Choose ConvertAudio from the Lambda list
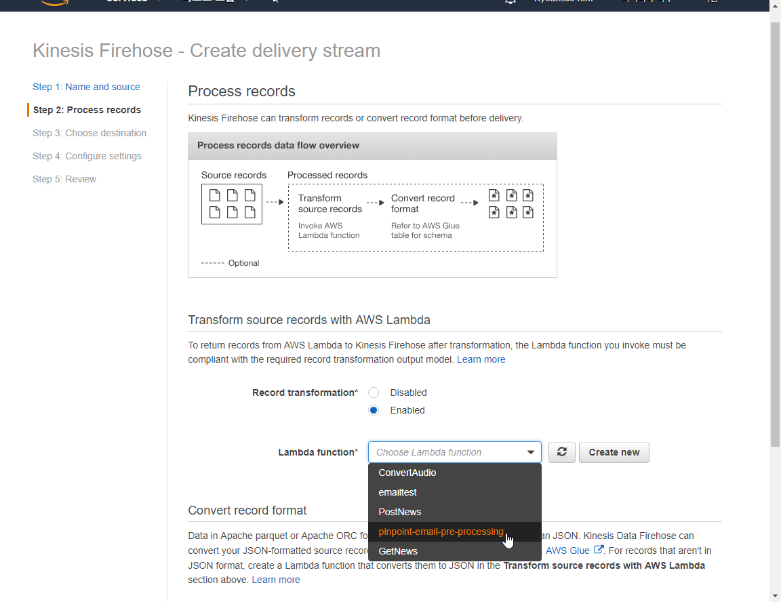The height and width of the screenshot is (602, 781). (455, 473)
